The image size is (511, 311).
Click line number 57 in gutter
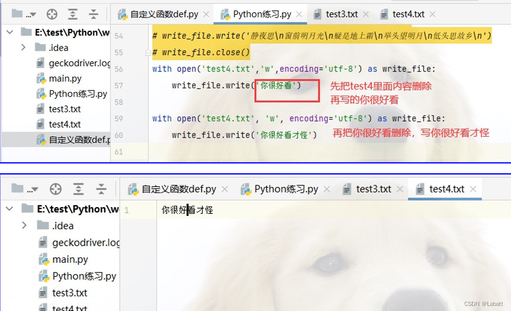[119, 85]
